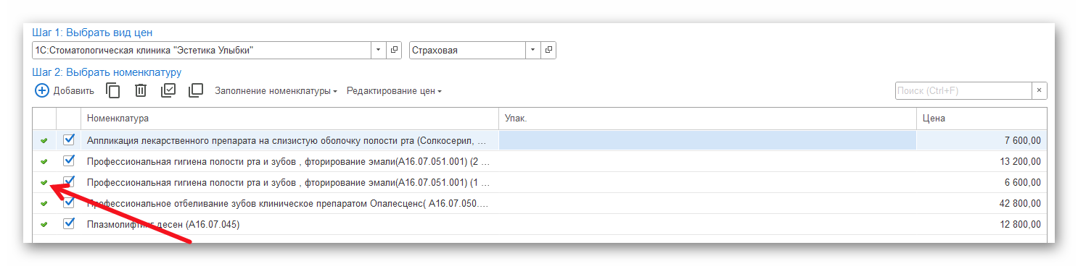Click Шаг 2: Выбрать номенклатуру heading

click(x=107, y=72)
